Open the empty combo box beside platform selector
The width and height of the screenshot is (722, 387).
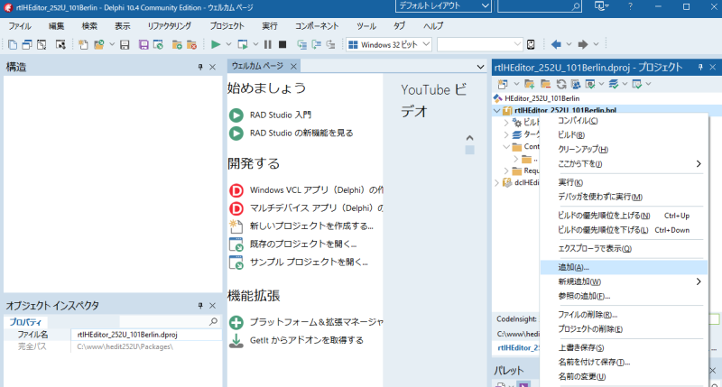point(479,44)
